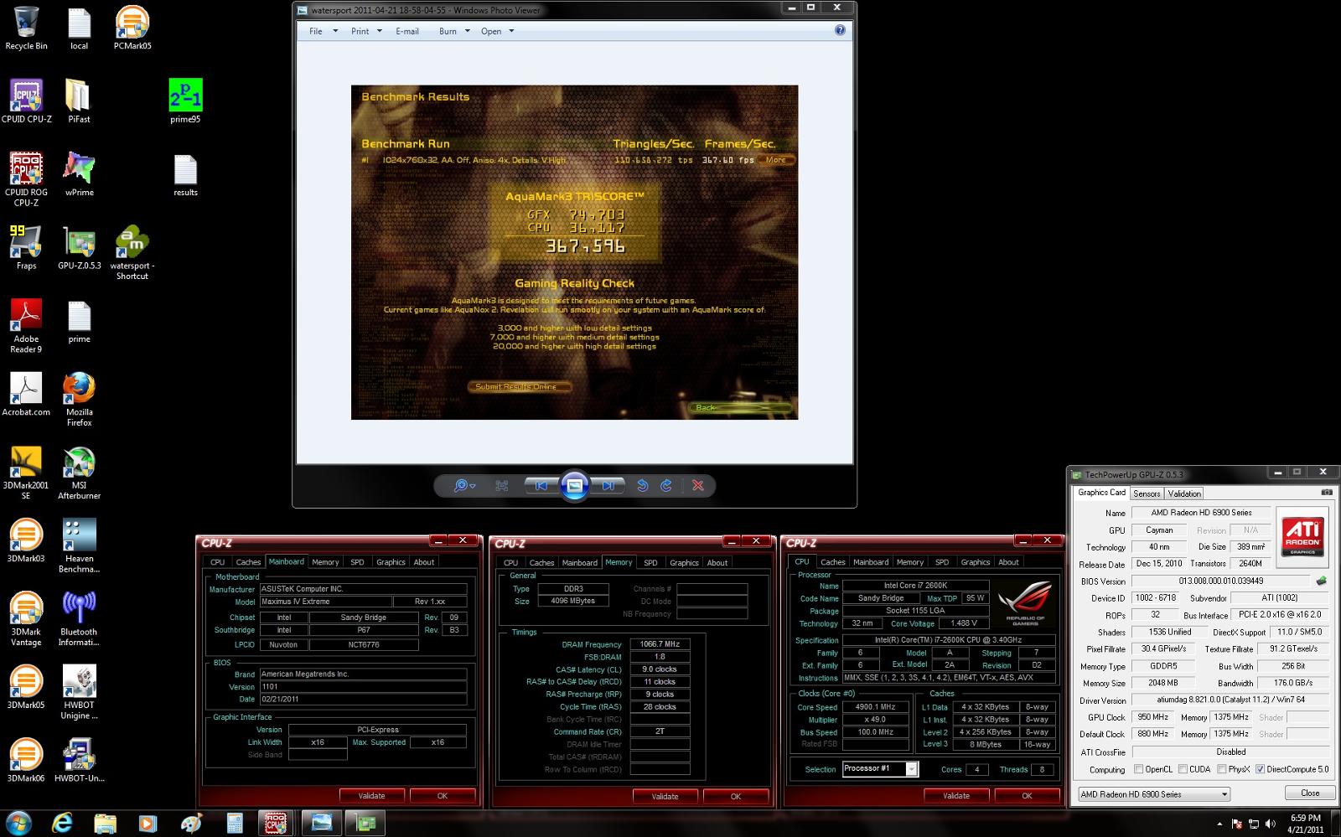Open the results text file icon
1341x837 pixels.
point(185,174)
